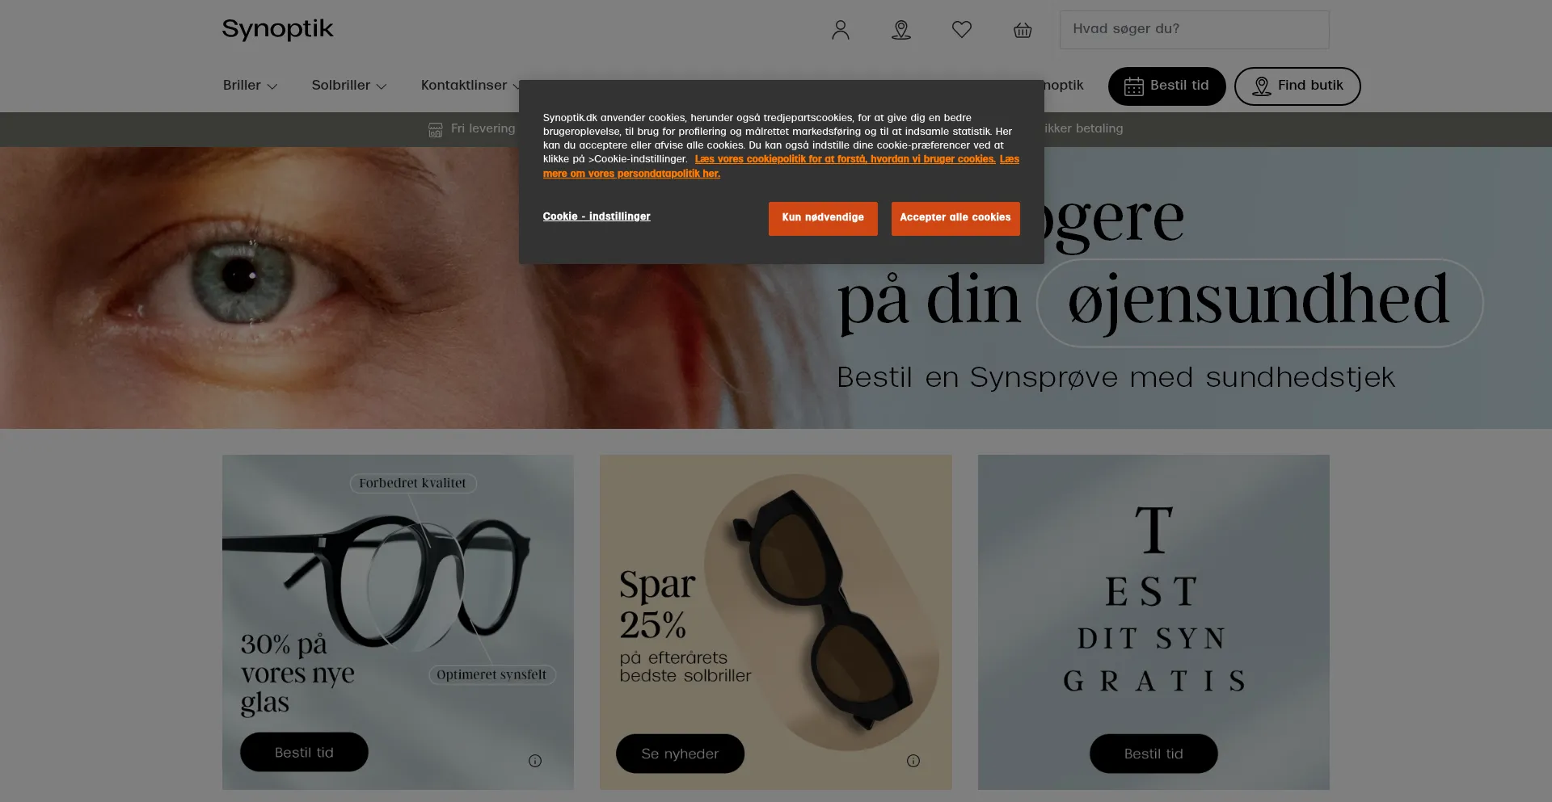Click info icon on glasses promo card
Viewport: 1552px width, 802px height.
535,761
